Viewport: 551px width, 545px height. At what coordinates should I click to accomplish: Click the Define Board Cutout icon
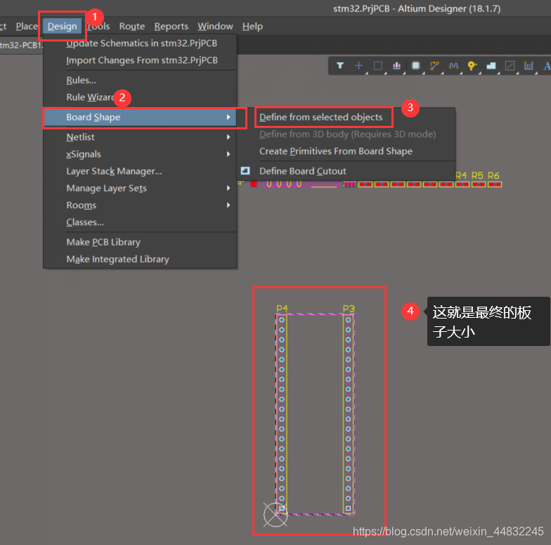245,171
